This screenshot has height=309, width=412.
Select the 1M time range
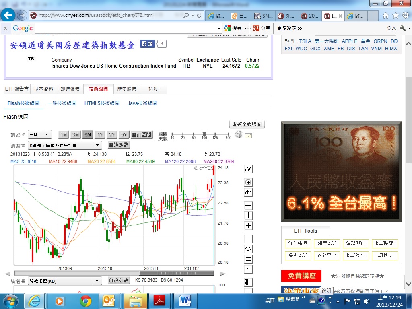(64, 135)
